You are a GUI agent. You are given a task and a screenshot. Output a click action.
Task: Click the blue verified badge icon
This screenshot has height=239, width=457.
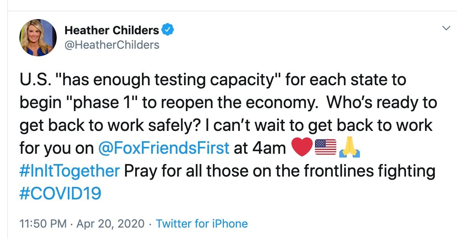(x=168, y=30)
